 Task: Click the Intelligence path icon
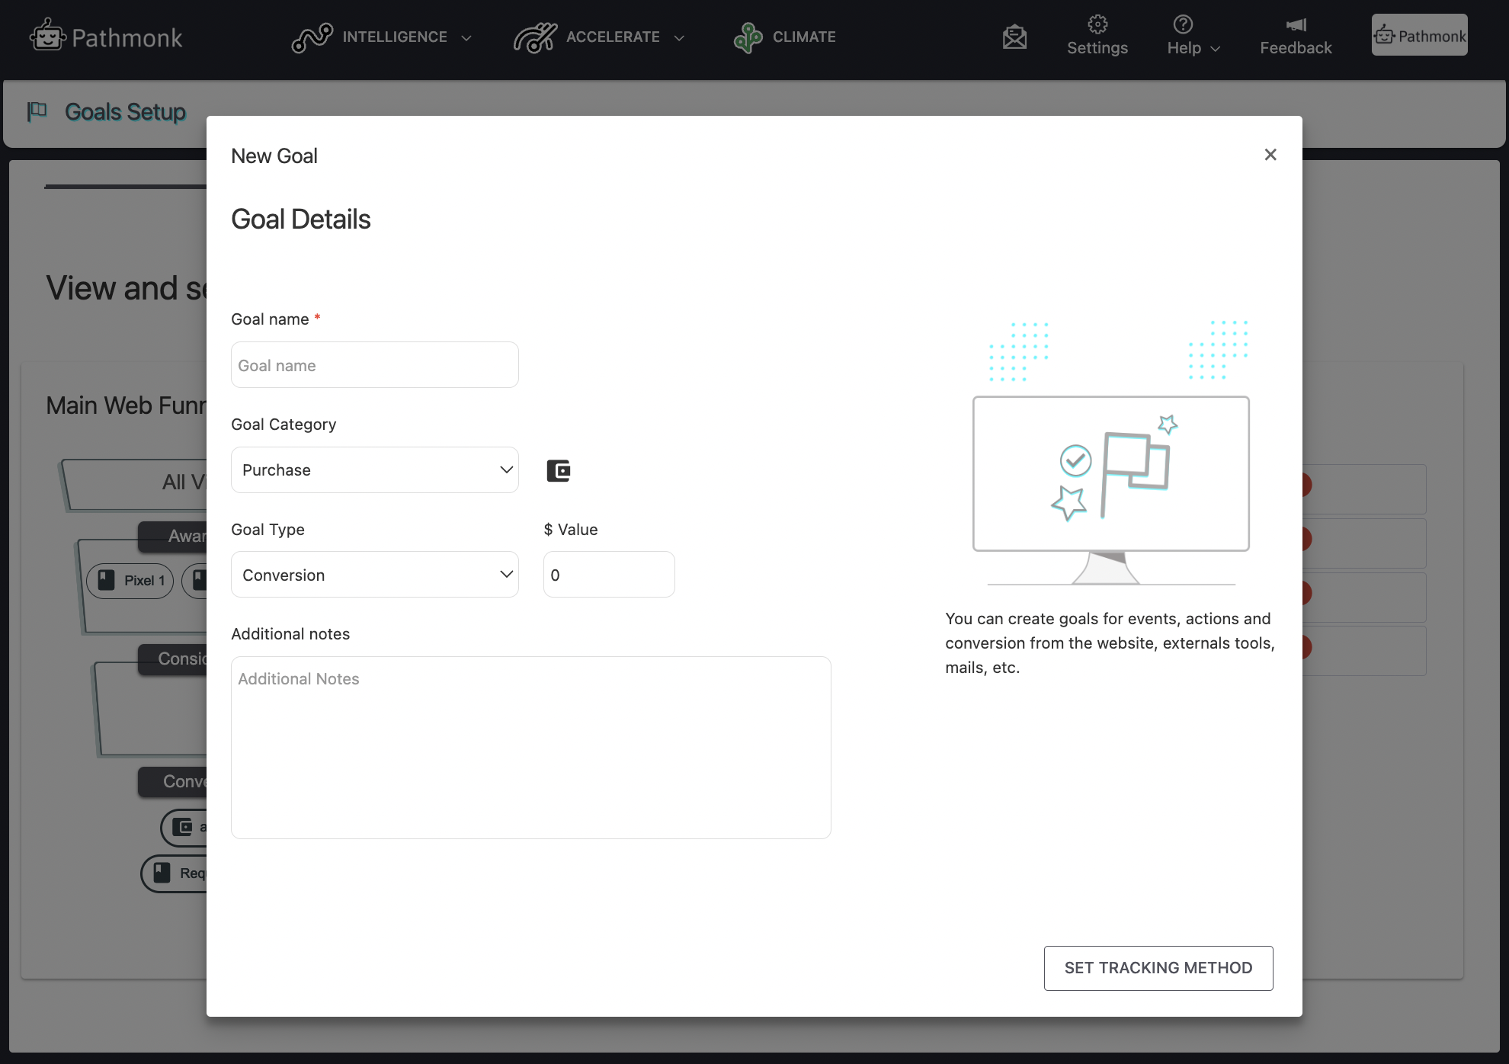tap(312, 37)
